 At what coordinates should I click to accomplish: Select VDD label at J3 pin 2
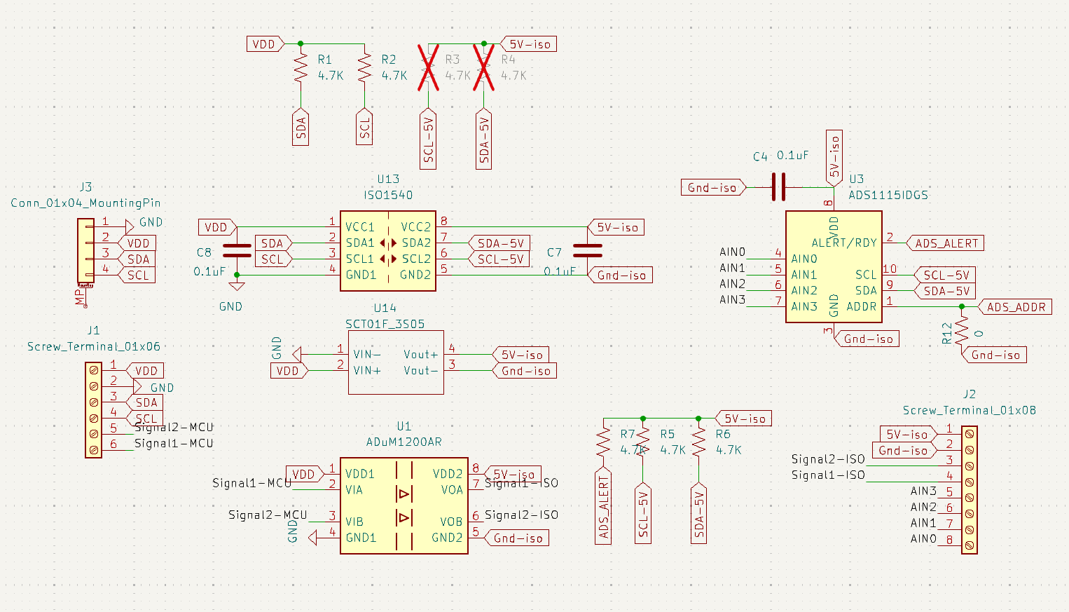pyautogui.click(x=137, y=243)
